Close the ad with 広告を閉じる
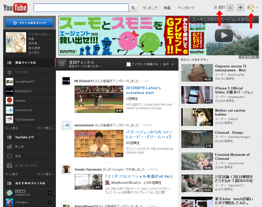 [249, 57]
